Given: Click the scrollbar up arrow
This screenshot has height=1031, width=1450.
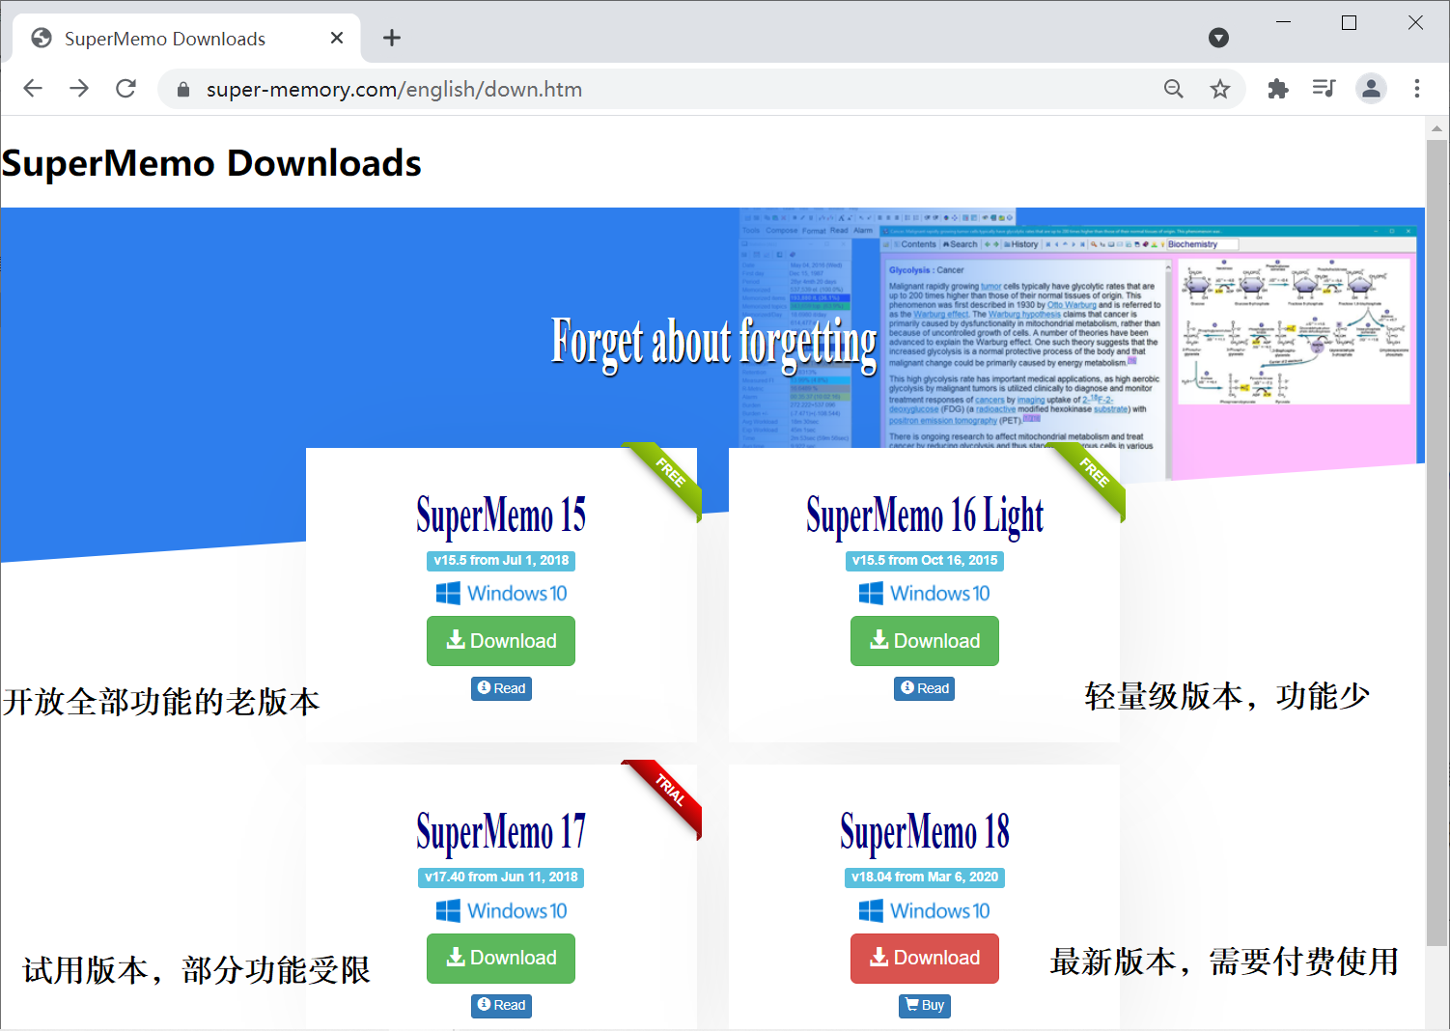Looking at the screenshot, I should click(1436, 127).
